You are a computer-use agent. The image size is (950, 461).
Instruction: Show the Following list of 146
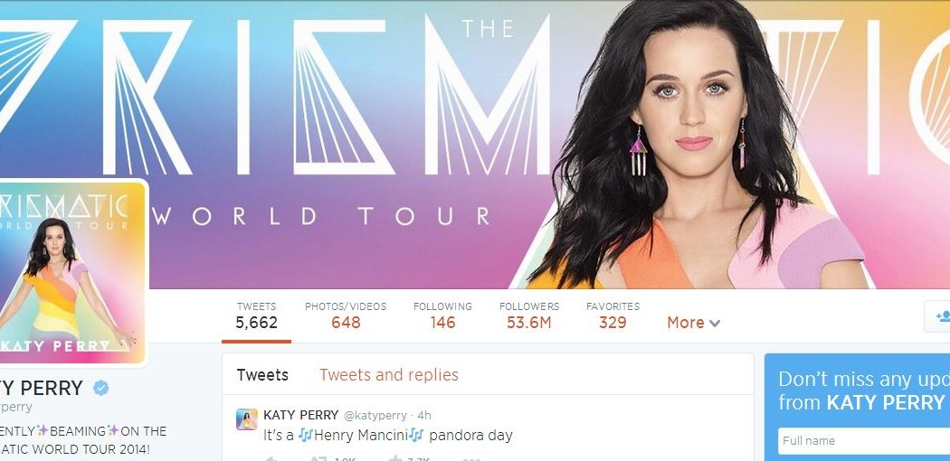(442, 315)
